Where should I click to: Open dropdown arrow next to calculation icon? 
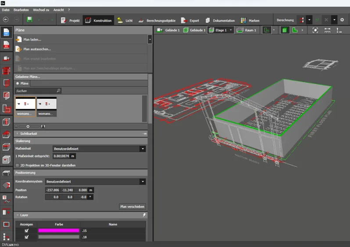pyautogui.click(x=309, y=20)
